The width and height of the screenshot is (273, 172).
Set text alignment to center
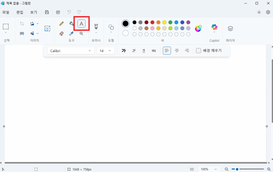coord(177,51)
